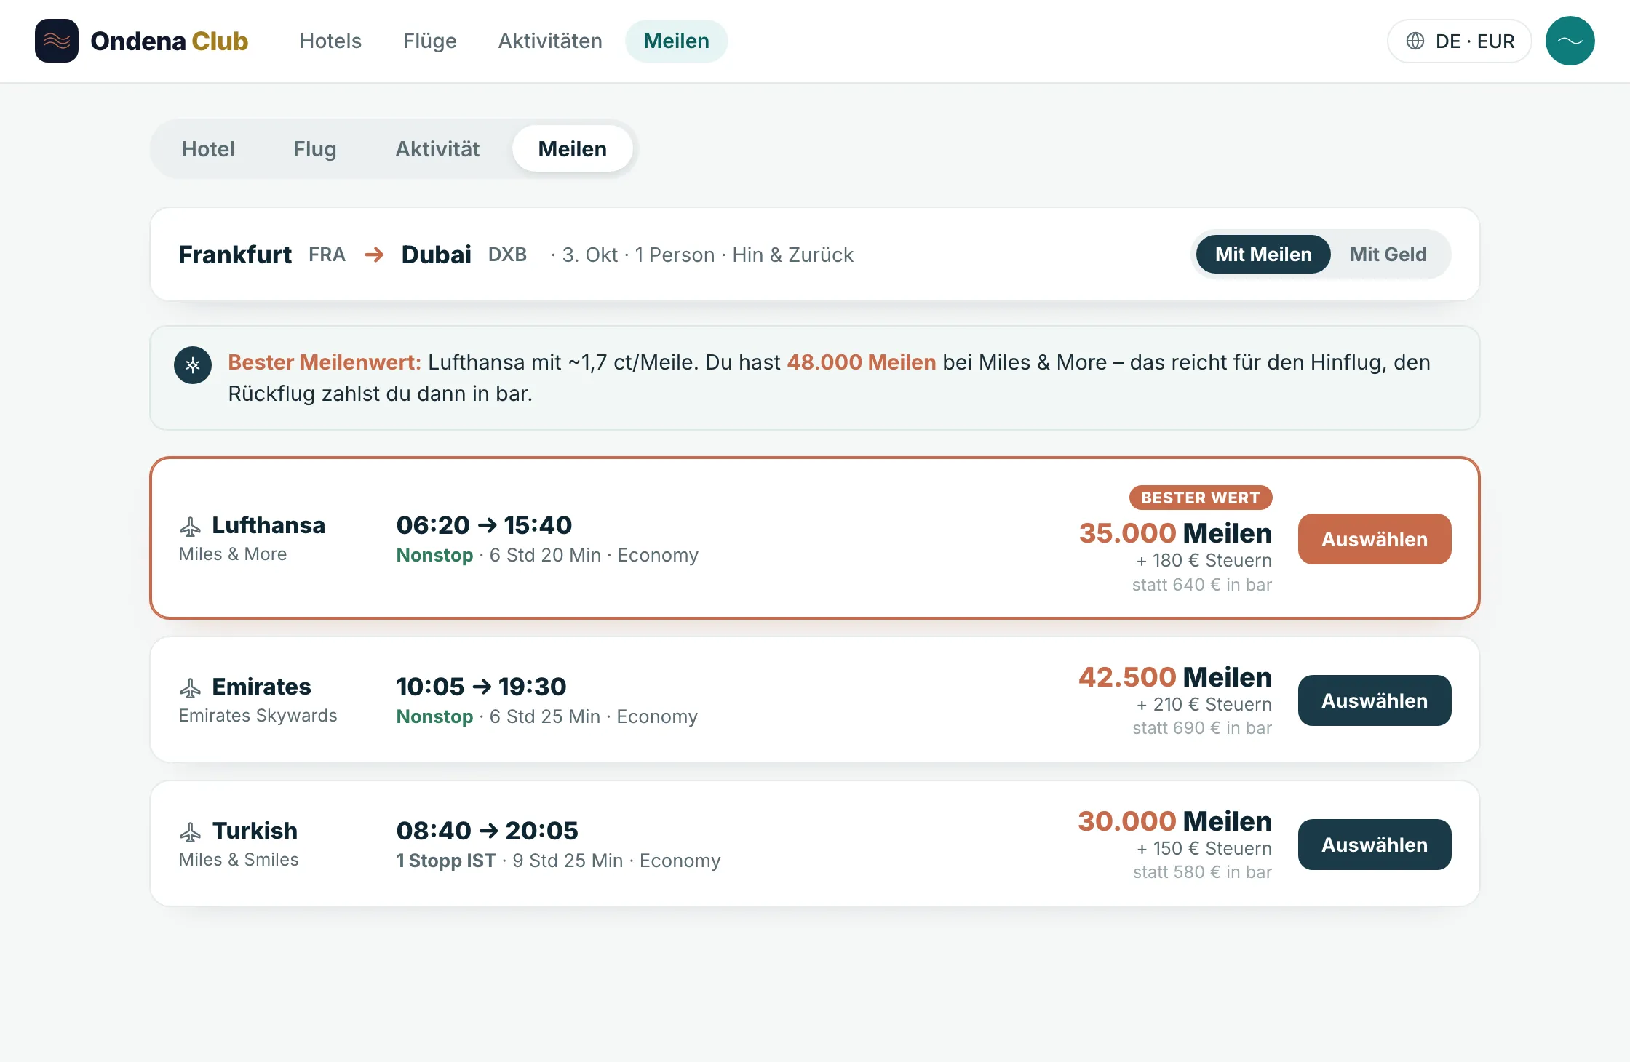Screen dimensions: 1630x1062
Task: Switch to the Flug search tab
Action: click(315, 149)
